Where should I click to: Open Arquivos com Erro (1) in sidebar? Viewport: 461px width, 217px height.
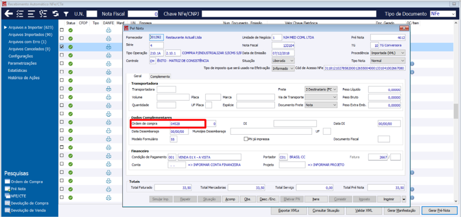point(27,41)
